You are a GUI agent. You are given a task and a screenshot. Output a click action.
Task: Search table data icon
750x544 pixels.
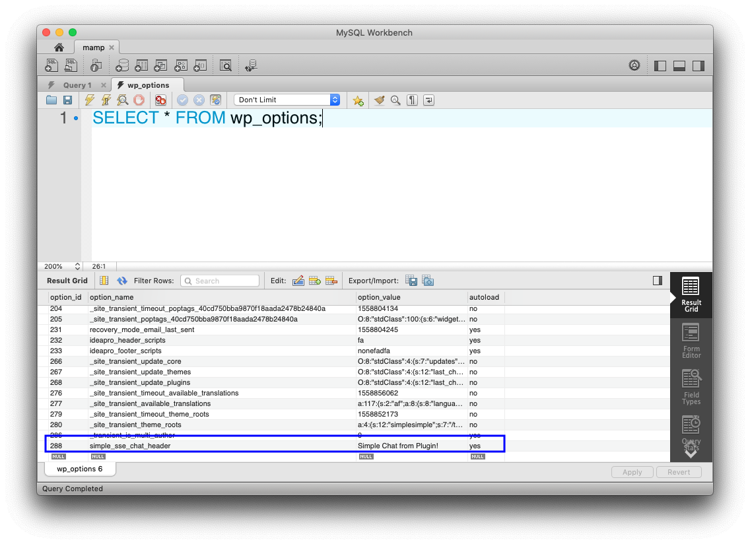[225, 65]
